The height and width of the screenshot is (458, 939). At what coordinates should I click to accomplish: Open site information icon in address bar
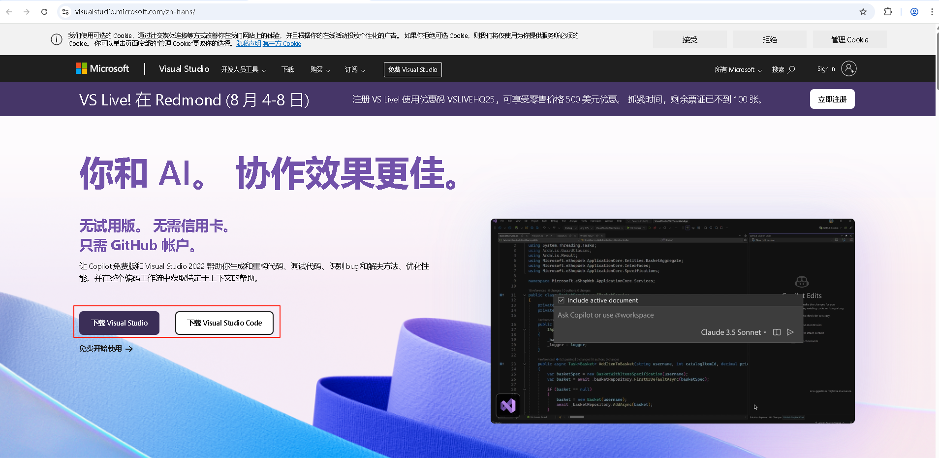pyautogui.click(x=65, y=12)
